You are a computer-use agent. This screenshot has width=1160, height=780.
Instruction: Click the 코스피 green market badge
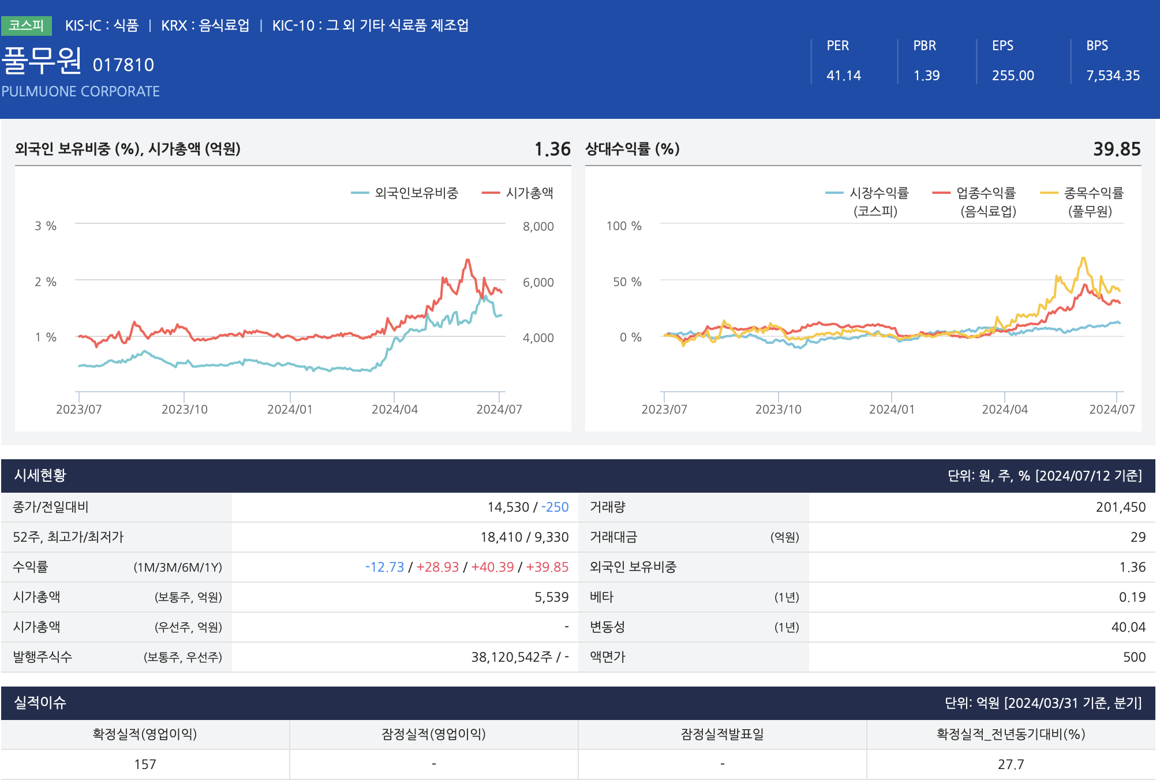point(27,25)
